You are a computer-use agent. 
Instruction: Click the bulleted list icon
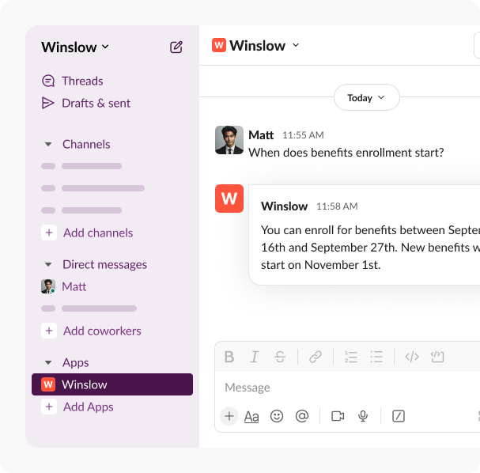(376, 357)
